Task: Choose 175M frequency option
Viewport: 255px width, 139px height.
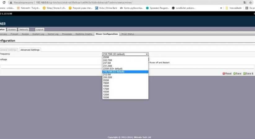Action: pyautogui.click(x=125, y=89)
